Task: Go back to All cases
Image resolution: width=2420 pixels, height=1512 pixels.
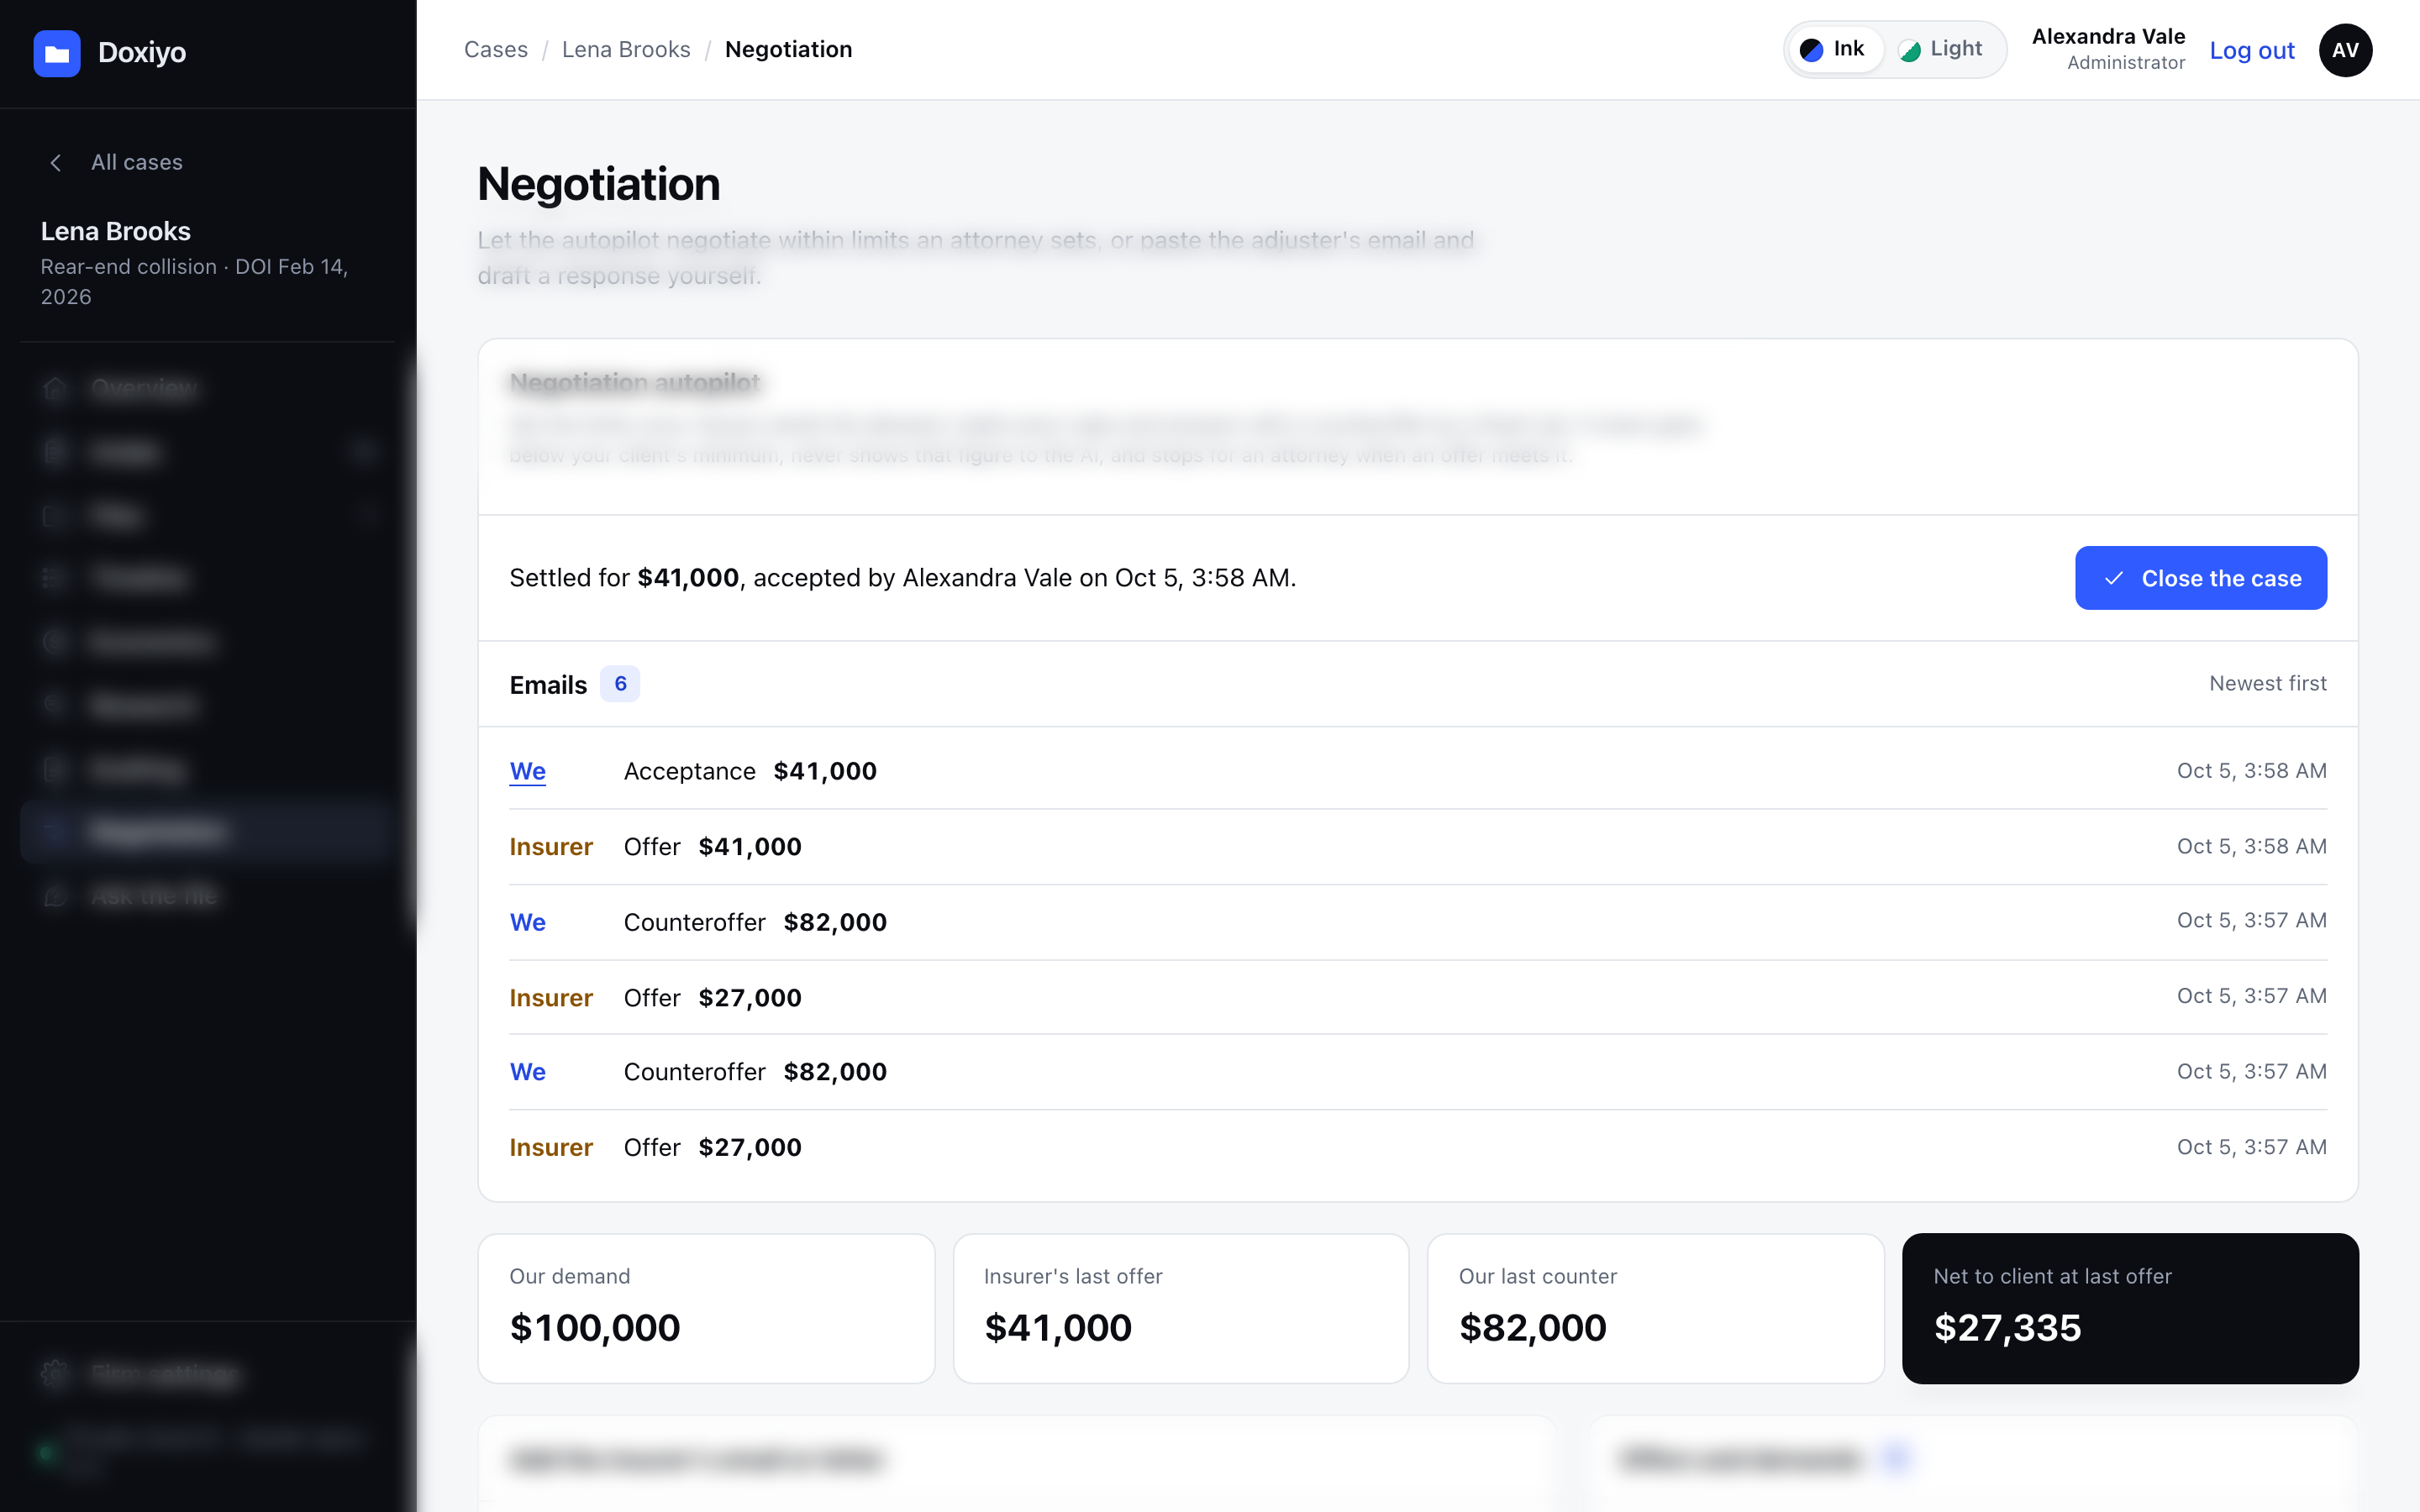Action: [x=136, y=162]
